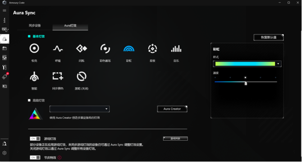This screenshot has height=162, width=302.
Task: Minimize the Armoury Crate window
Action: (x=279, y=3)
